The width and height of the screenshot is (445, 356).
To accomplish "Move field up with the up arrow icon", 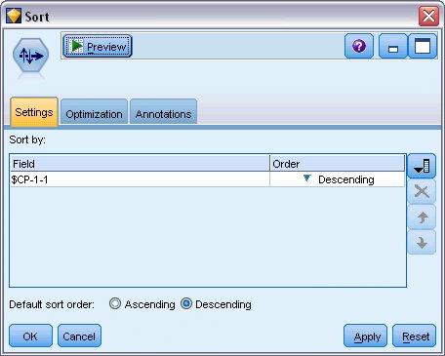I will click(422, 217).
